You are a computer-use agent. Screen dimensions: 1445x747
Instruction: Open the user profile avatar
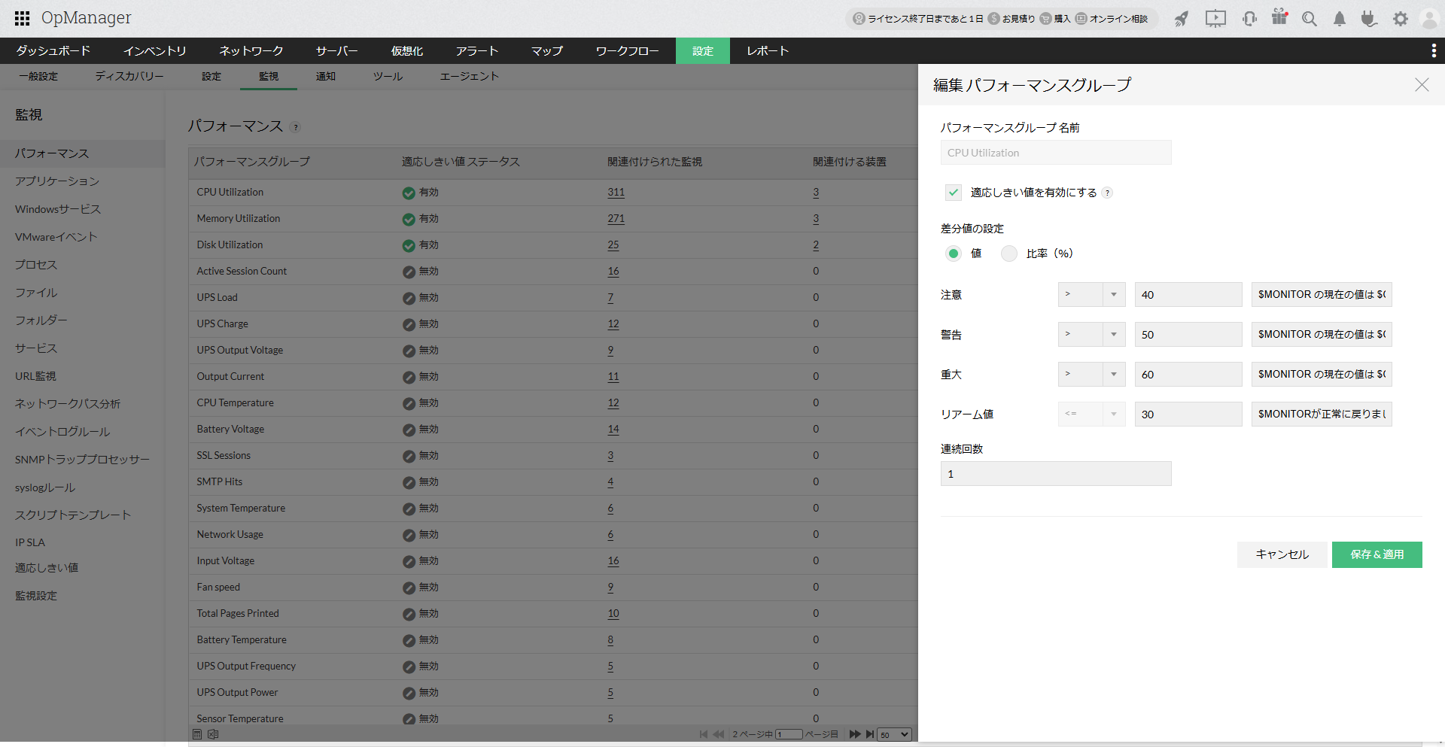[1429, 19]
